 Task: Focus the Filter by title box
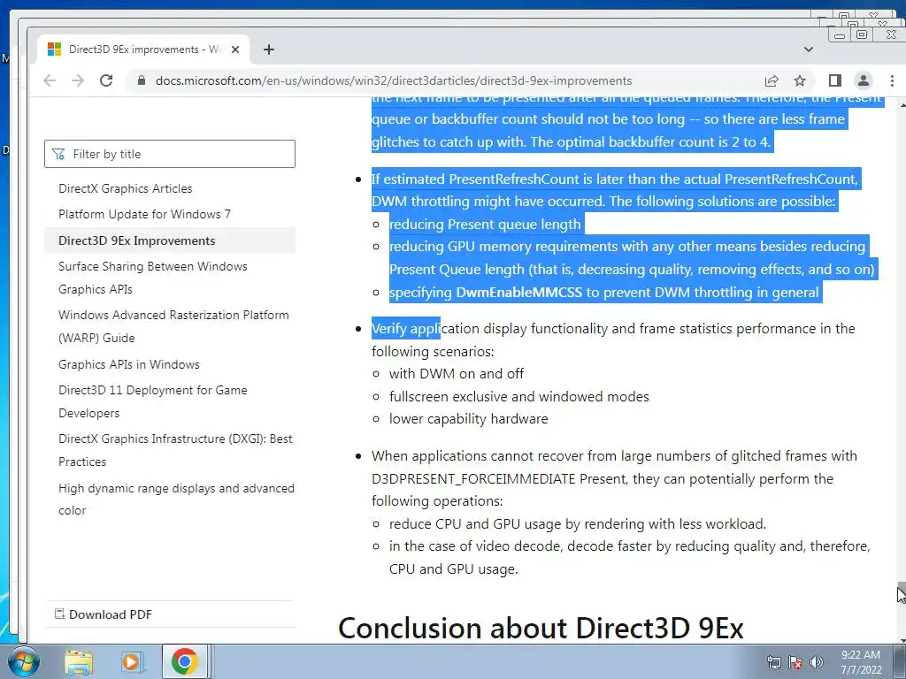tap(170, 154)
